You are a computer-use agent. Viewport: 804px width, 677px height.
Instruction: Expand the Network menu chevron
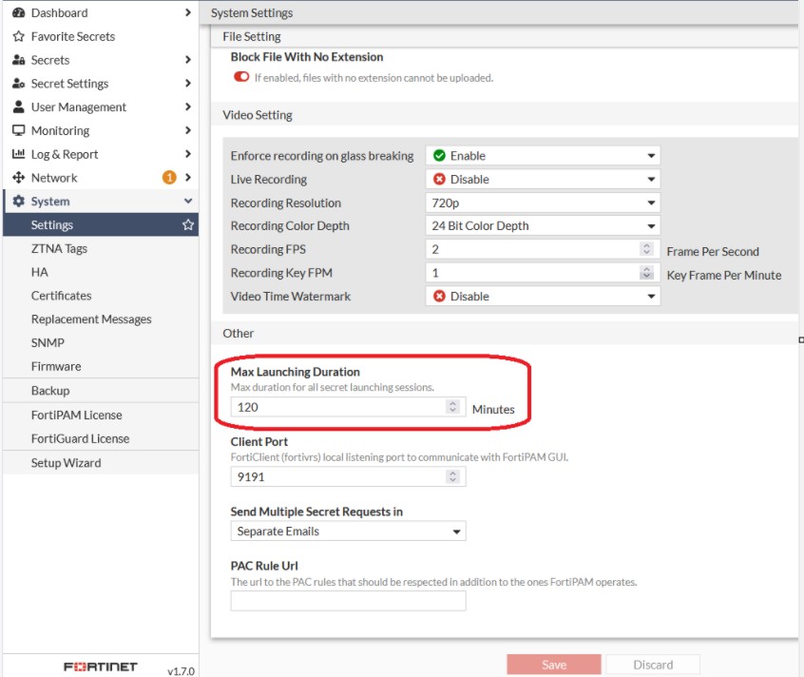pos(187,178)
